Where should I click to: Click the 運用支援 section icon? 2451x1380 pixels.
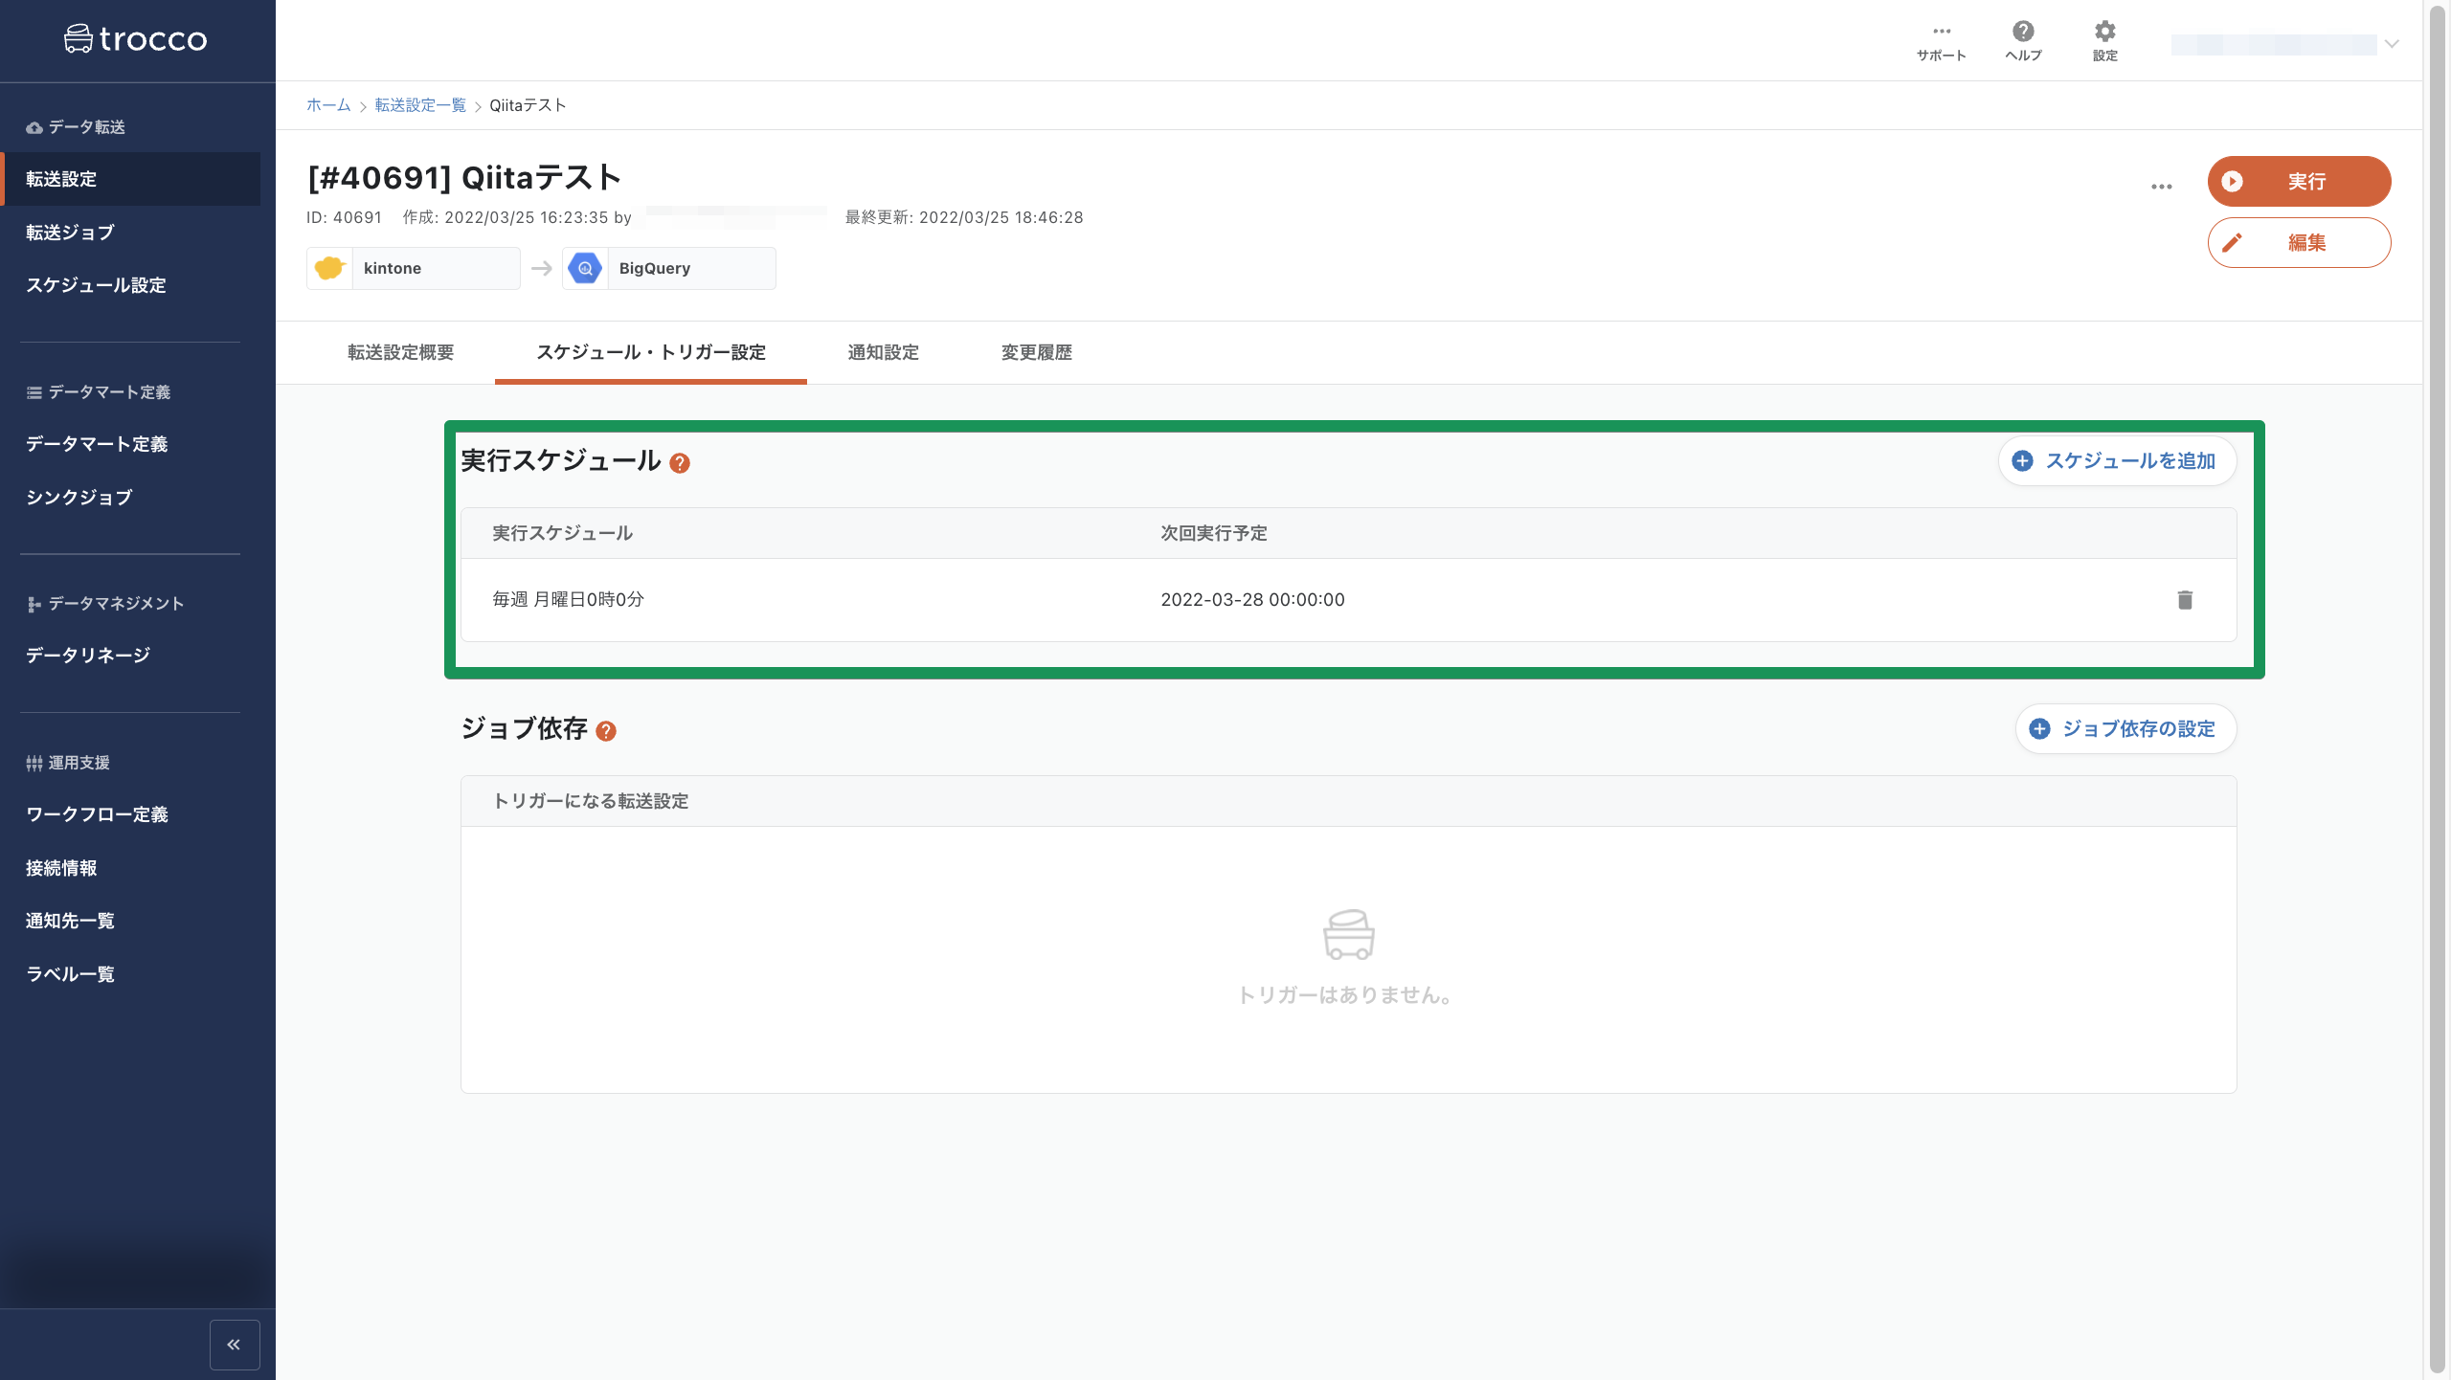click(x=34, y=764)
